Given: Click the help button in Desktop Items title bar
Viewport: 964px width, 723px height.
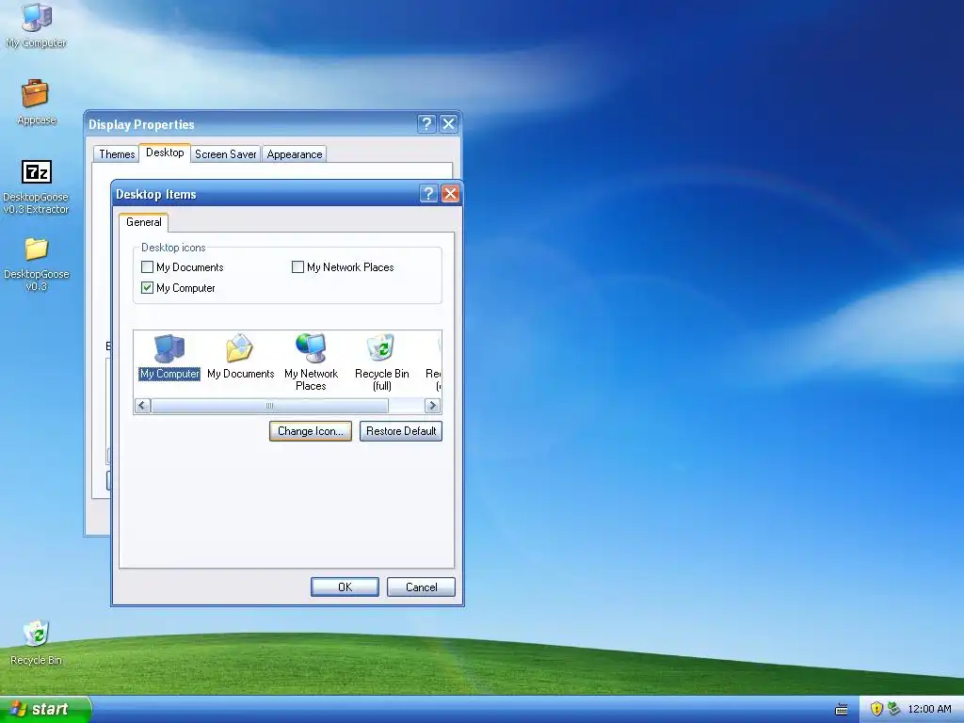Looking at the screenshot, I should [428, 194].
